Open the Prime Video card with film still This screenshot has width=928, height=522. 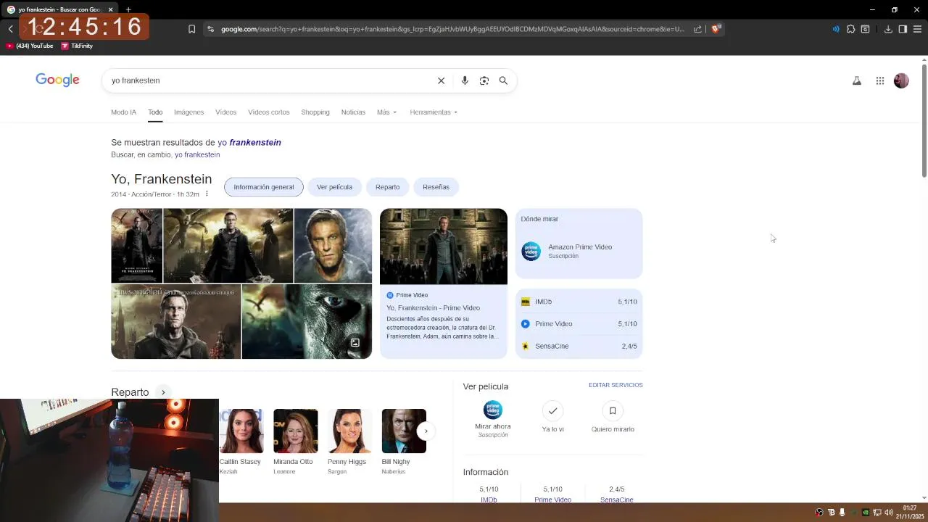444,283
